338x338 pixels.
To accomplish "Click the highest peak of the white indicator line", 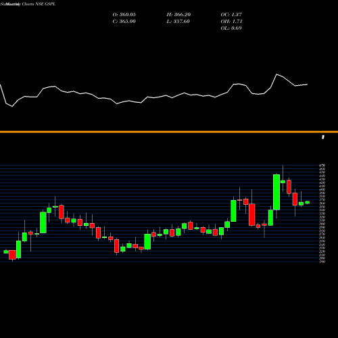I will pyautogui.click(x=276, y=74).
